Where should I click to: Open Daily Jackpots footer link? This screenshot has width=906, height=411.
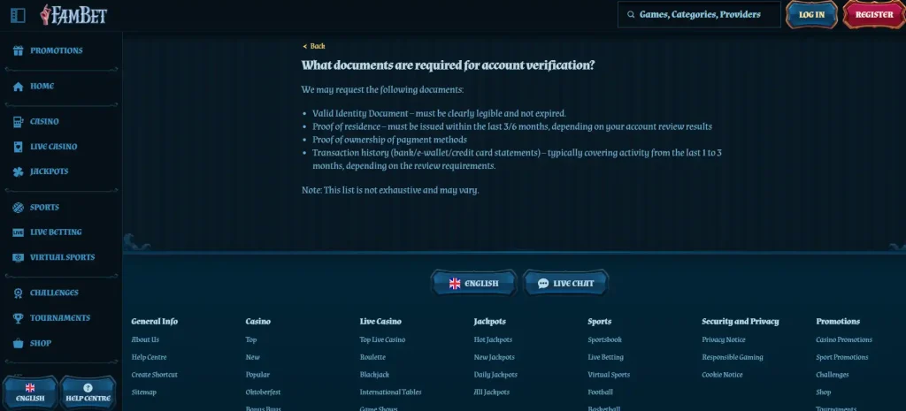coord(495,375)
